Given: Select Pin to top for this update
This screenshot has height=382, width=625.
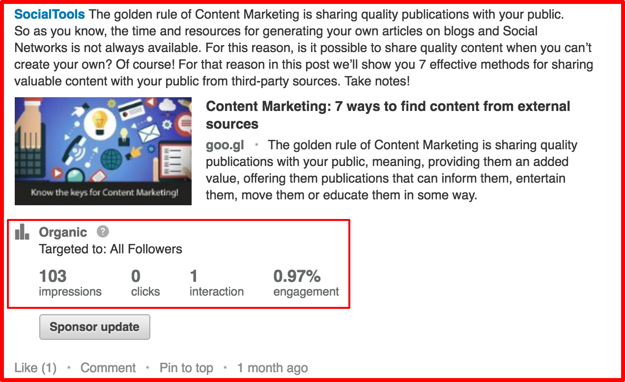Looking at the screenshot, I should pos(186,368).
